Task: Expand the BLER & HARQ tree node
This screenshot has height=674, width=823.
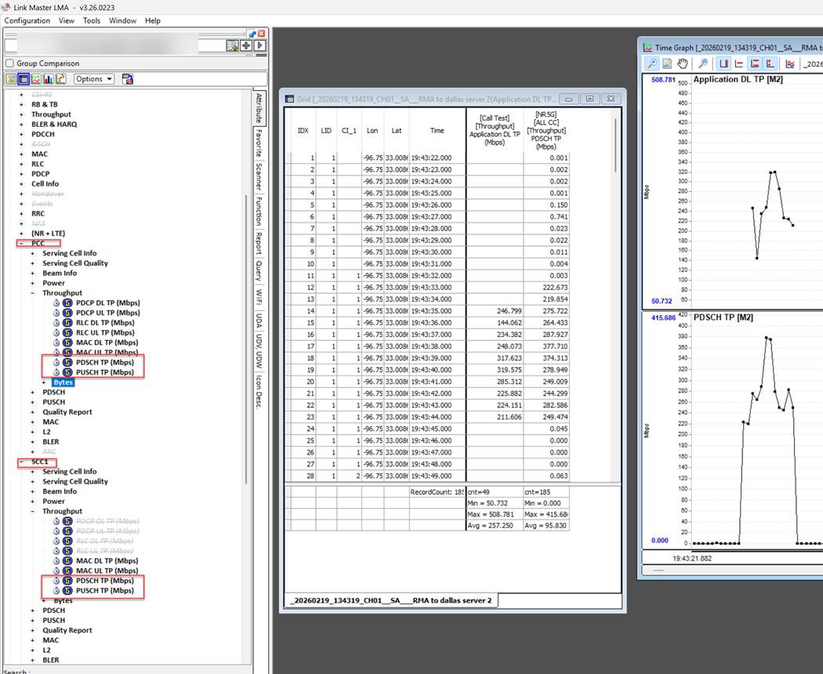Action: 21,125
